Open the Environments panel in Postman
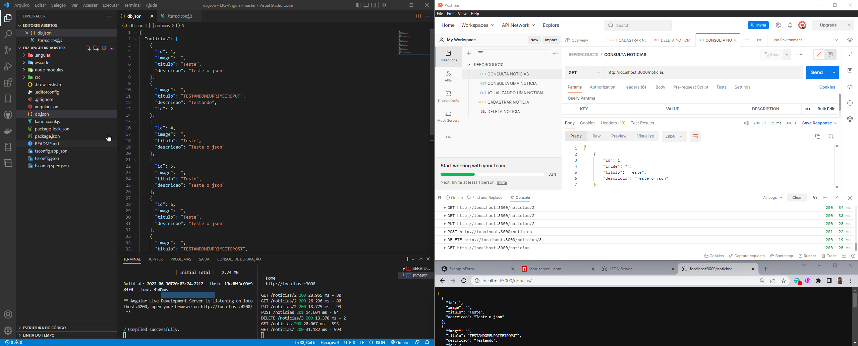858x346 pixels. (448, 96)
